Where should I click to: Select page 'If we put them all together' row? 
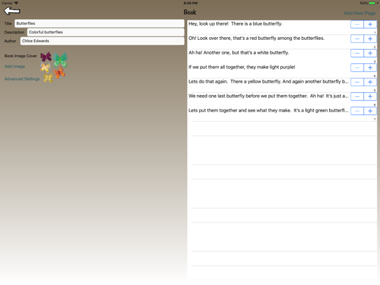pyautogui.click(x=282, y=70)
